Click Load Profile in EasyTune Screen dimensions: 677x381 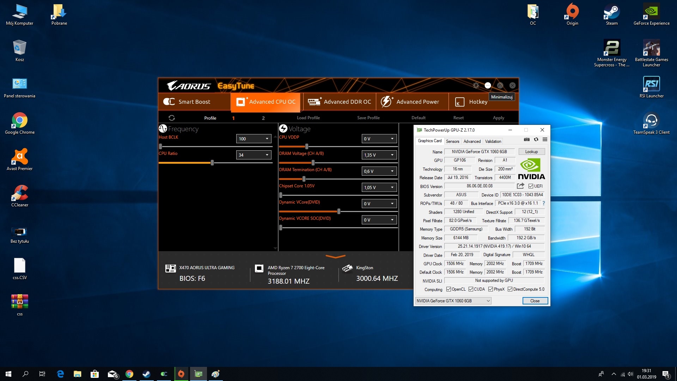pos(308,118)
